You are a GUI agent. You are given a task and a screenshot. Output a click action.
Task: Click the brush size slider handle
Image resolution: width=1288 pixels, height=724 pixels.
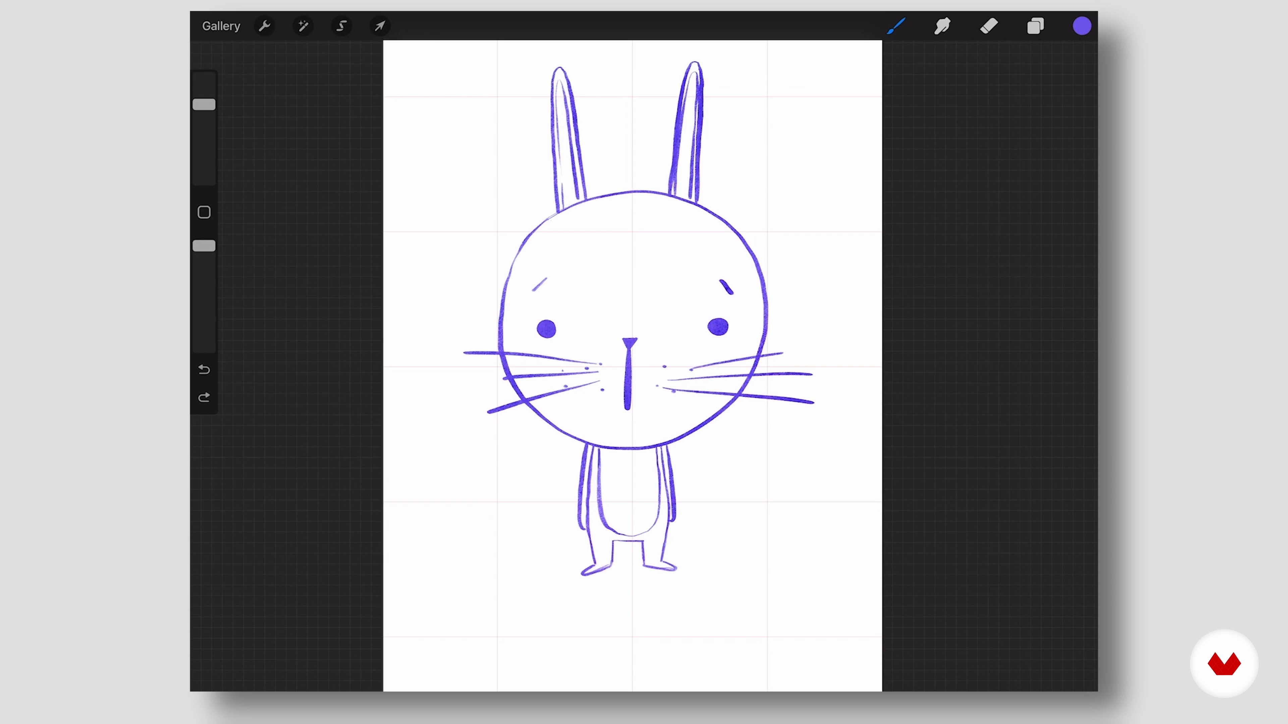[x=204, y=105]
